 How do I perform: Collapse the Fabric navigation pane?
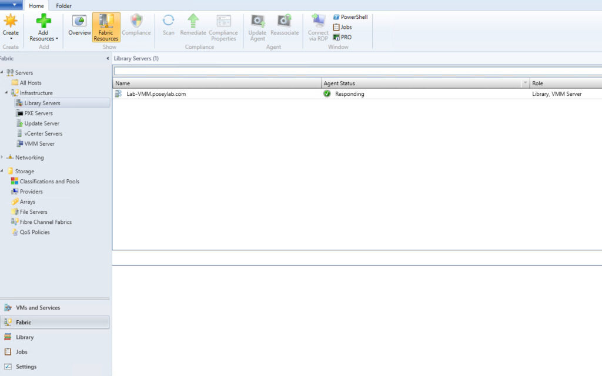[108, 58]
